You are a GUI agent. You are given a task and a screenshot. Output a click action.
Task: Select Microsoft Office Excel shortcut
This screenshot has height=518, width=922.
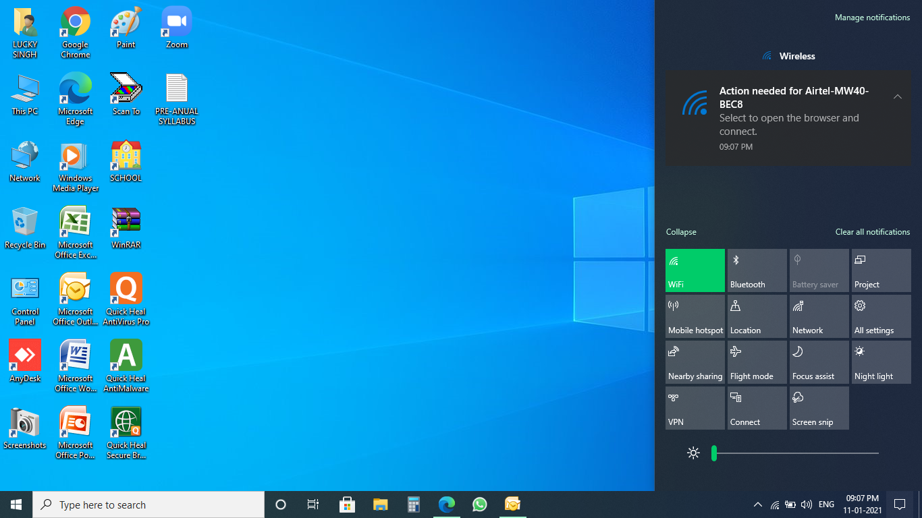point(76,233)
